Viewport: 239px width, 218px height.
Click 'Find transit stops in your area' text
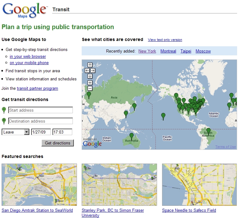click(33, 71)
